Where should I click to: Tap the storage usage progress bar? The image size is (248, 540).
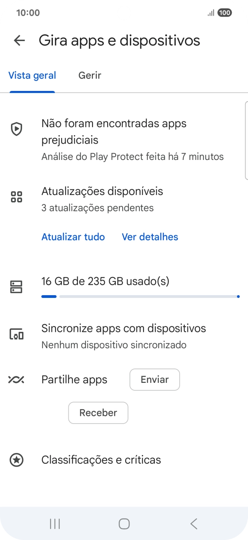coord(140,296)
